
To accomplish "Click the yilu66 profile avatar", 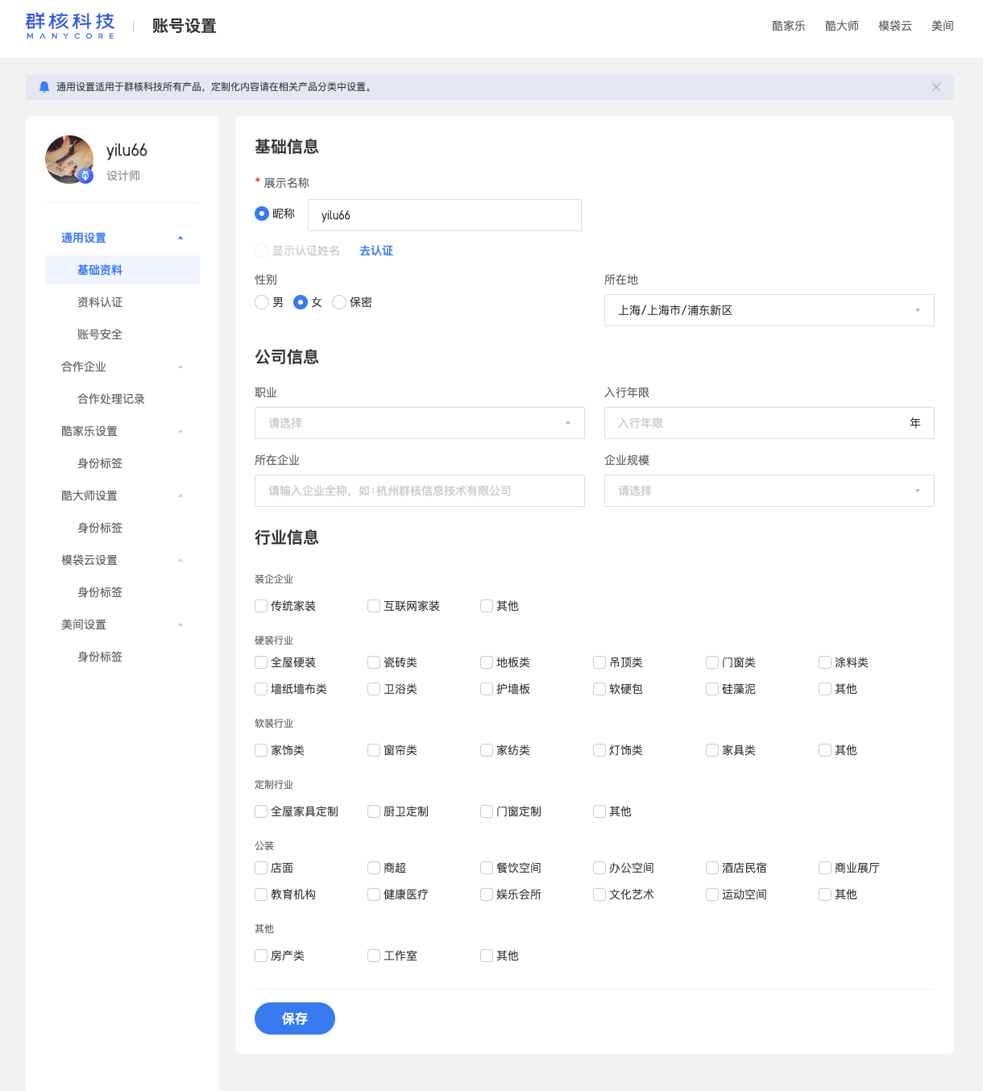I will 69,160.
